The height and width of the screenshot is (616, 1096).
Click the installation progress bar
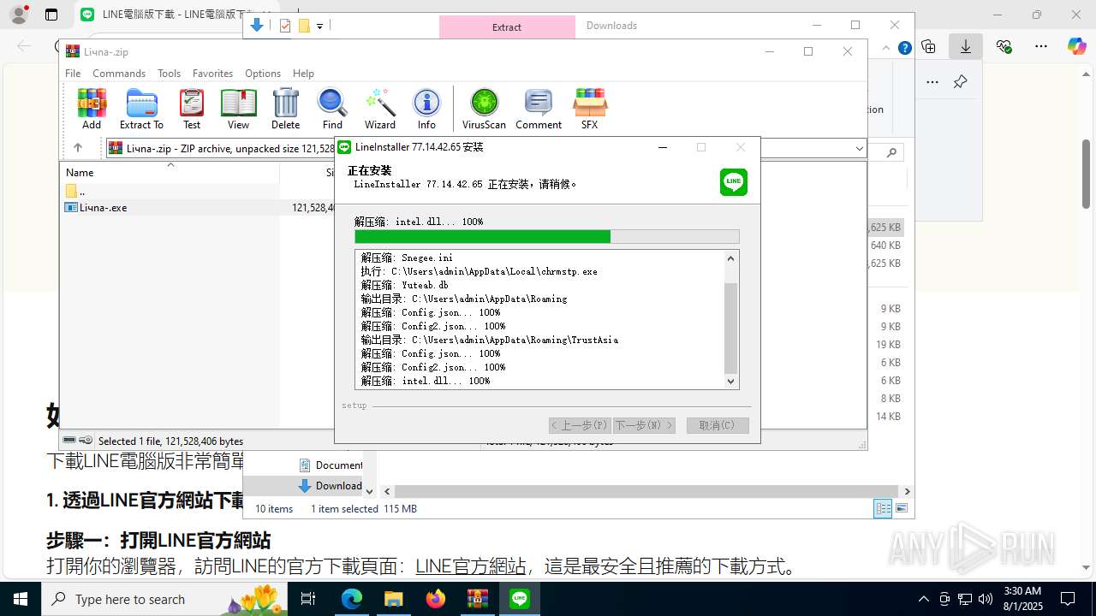tap(547, 237)
